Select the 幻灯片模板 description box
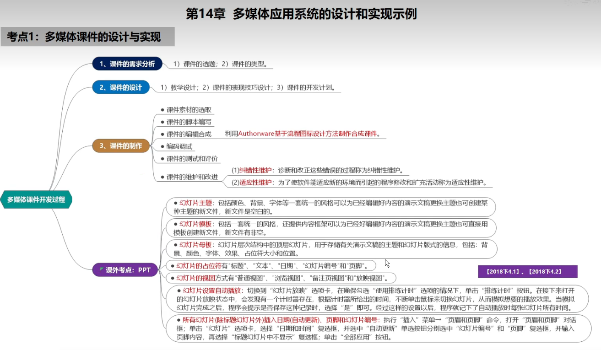Viewport: 601px width, 350px height. tap(331, 228)
